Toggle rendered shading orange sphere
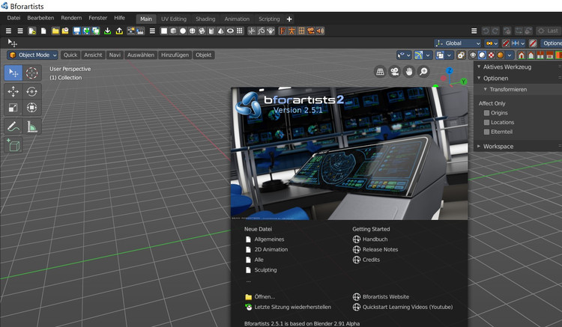Screen dimensions: 562x327 point(501,55)
